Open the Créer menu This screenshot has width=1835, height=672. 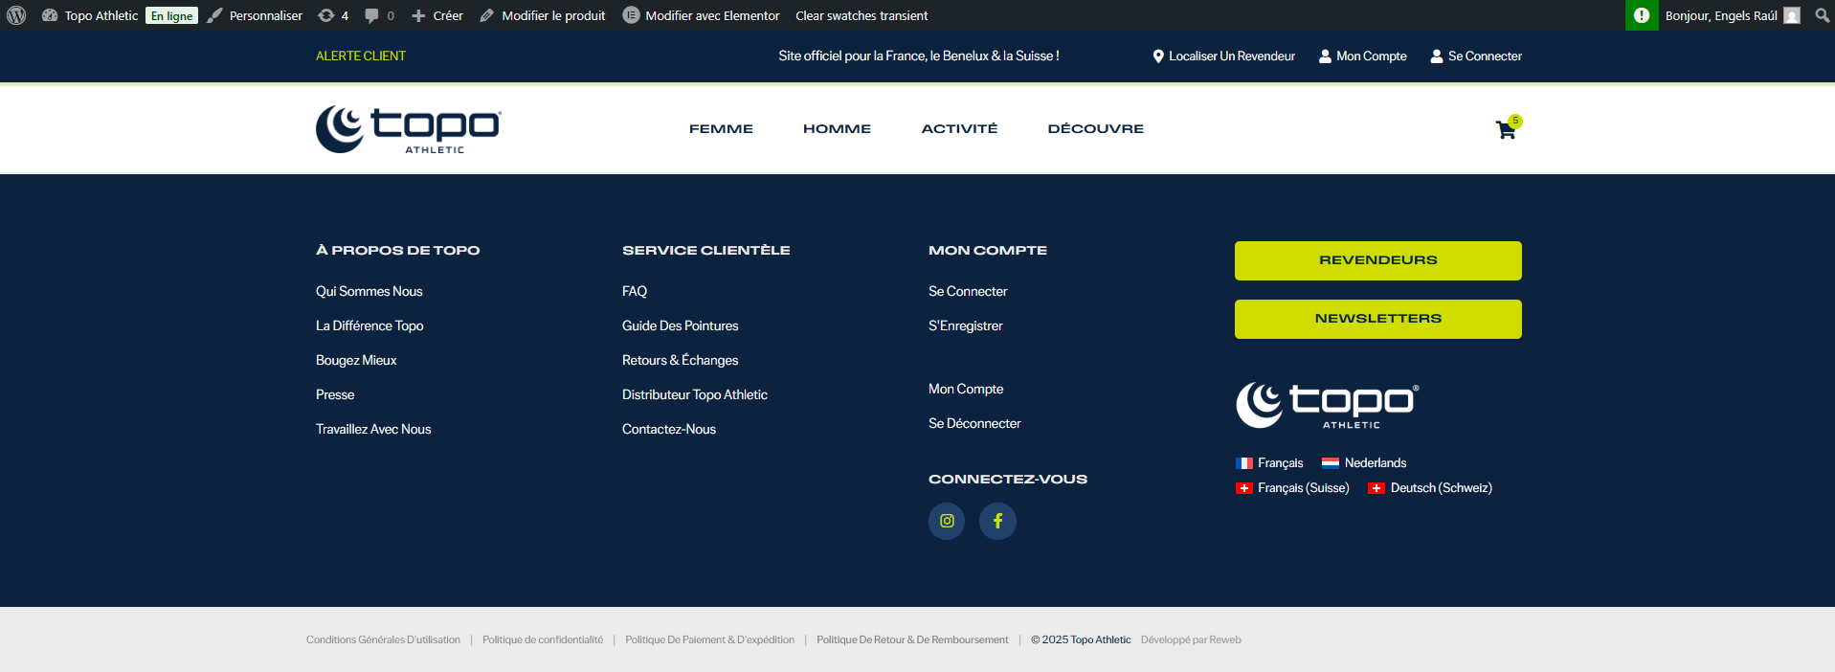point(436,15)
